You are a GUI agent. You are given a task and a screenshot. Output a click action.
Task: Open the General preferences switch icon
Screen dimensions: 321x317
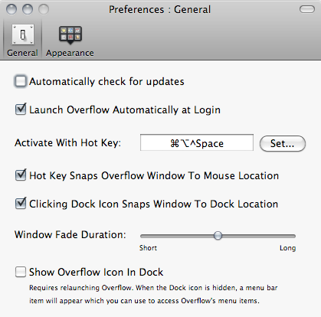coord(23,34)
